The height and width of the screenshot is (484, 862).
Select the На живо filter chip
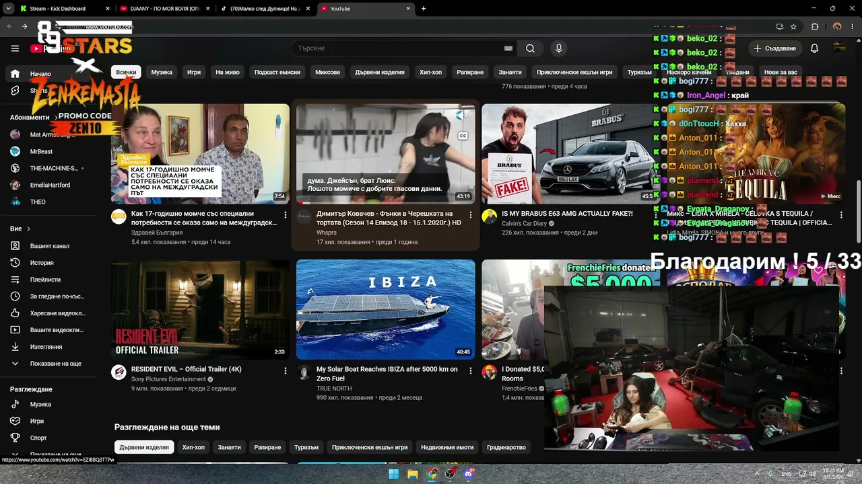coord(228,72)
